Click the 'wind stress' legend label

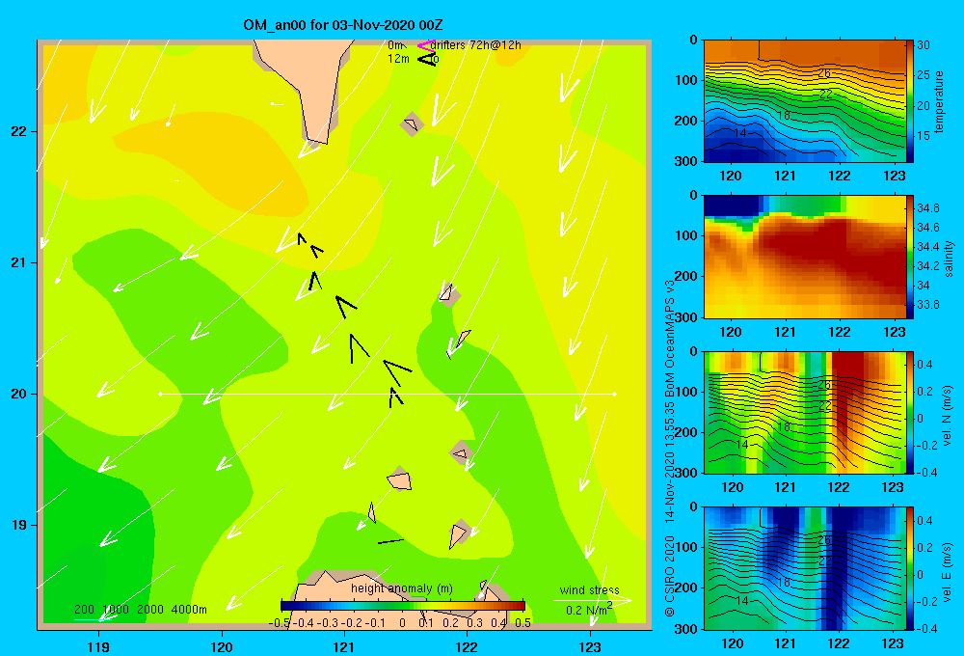pyautogui.click(x=589, y=589)
